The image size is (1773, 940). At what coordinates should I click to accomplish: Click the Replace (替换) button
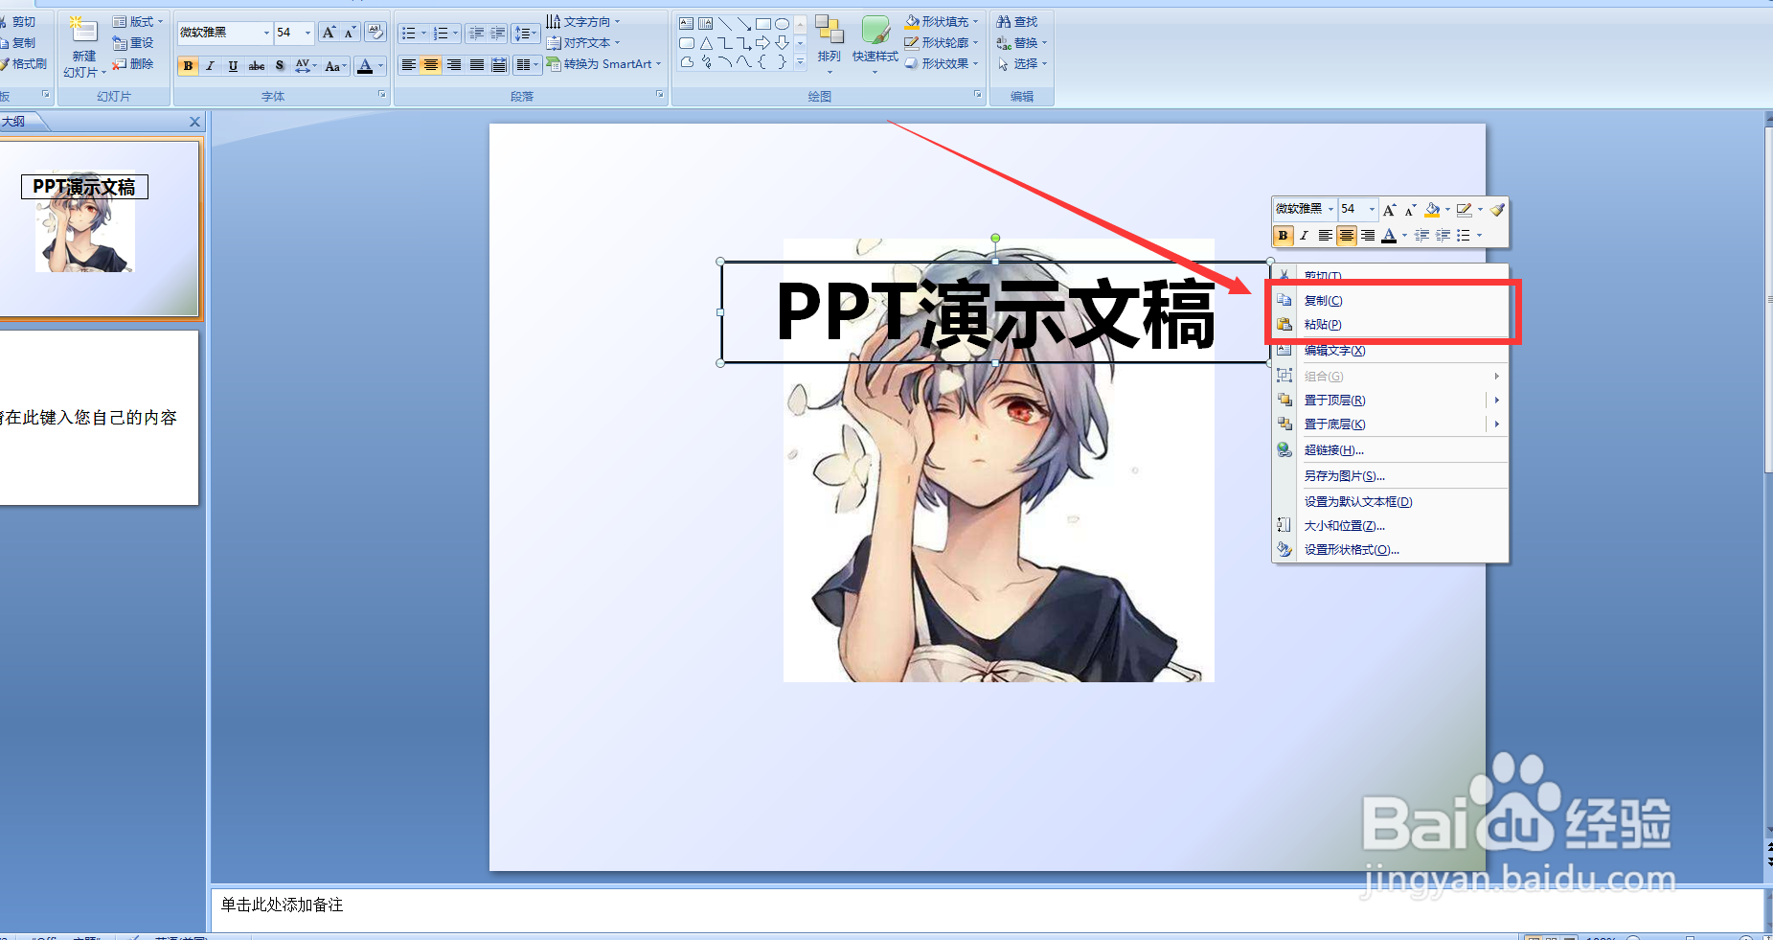(1021, 42)
